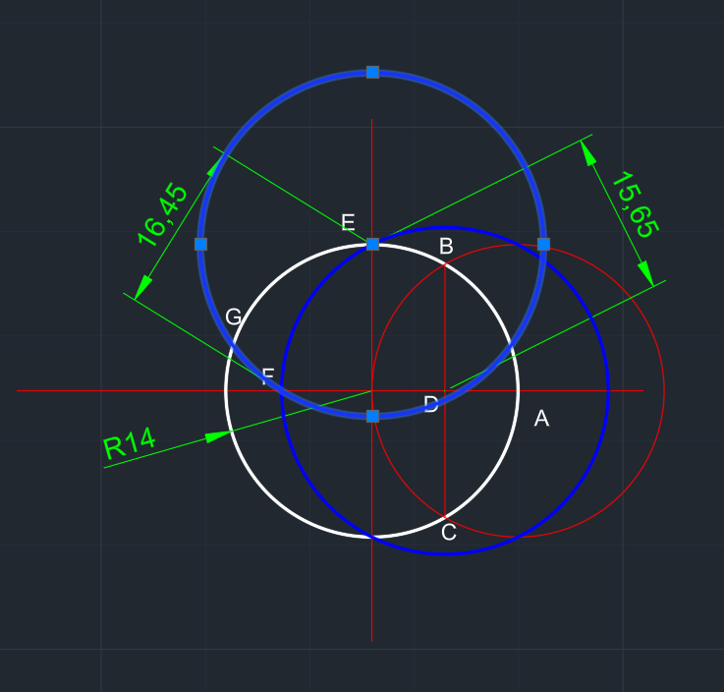Click the left quadrant grip of selected circle
Screen dimensions: 724x692
200,244
